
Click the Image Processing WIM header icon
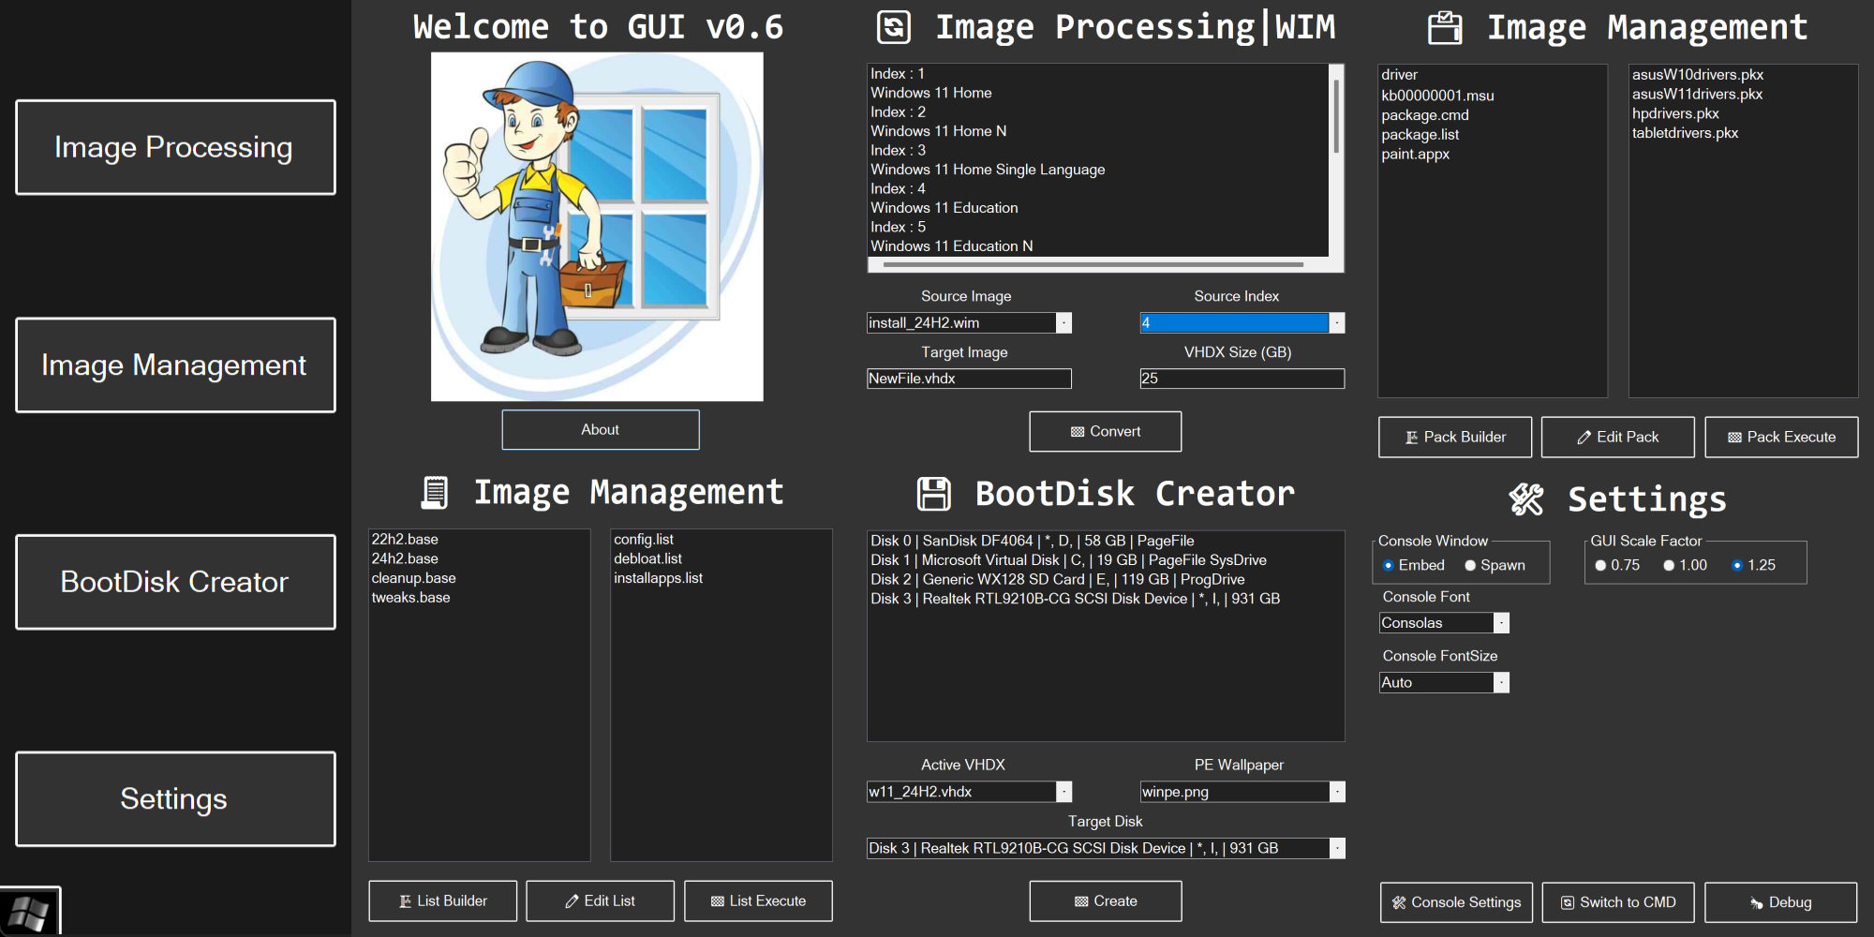pyautogui.click(x=893, y=27)
